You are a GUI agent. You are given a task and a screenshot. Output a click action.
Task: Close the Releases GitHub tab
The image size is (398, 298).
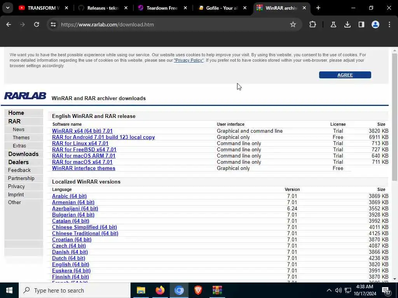coord(126,8)
